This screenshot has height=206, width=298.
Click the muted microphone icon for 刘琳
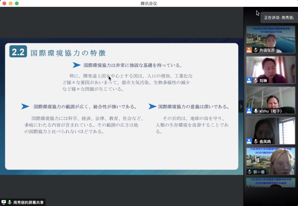[x=256, y=80]
